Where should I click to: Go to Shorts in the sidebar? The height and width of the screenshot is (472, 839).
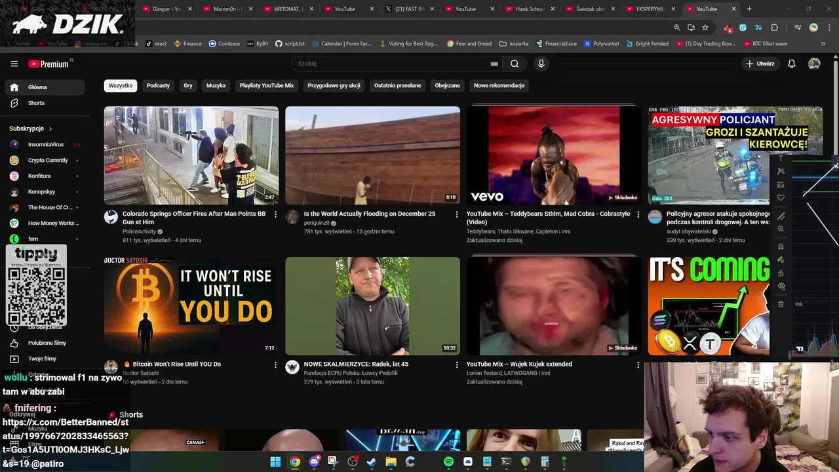[45, 103]
